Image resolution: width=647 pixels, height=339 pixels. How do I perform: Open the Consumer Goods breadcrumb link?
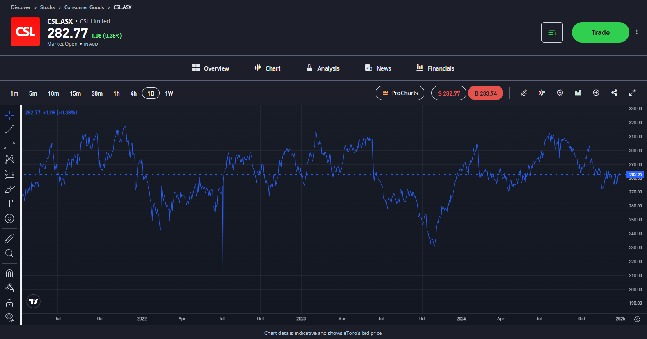click(x=84, y=7)
